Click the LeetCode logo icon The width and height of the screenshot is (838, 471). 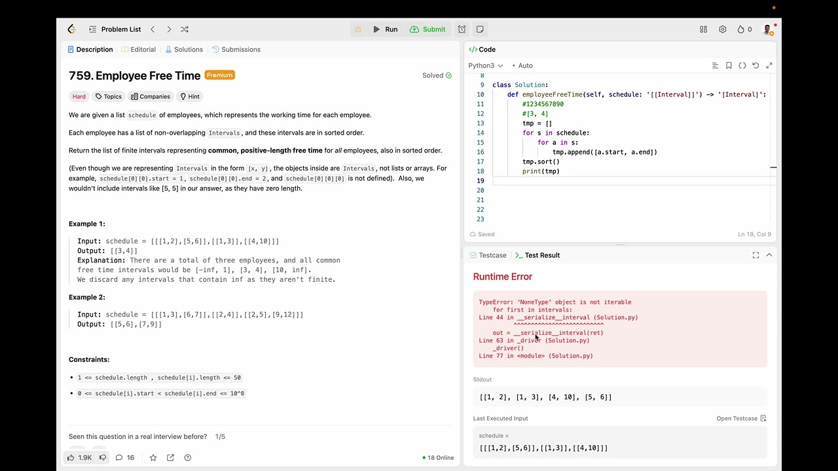[x=72, y=29]
